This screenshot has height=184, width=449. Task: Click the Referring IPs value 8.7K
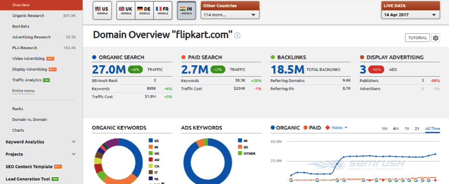347,89
